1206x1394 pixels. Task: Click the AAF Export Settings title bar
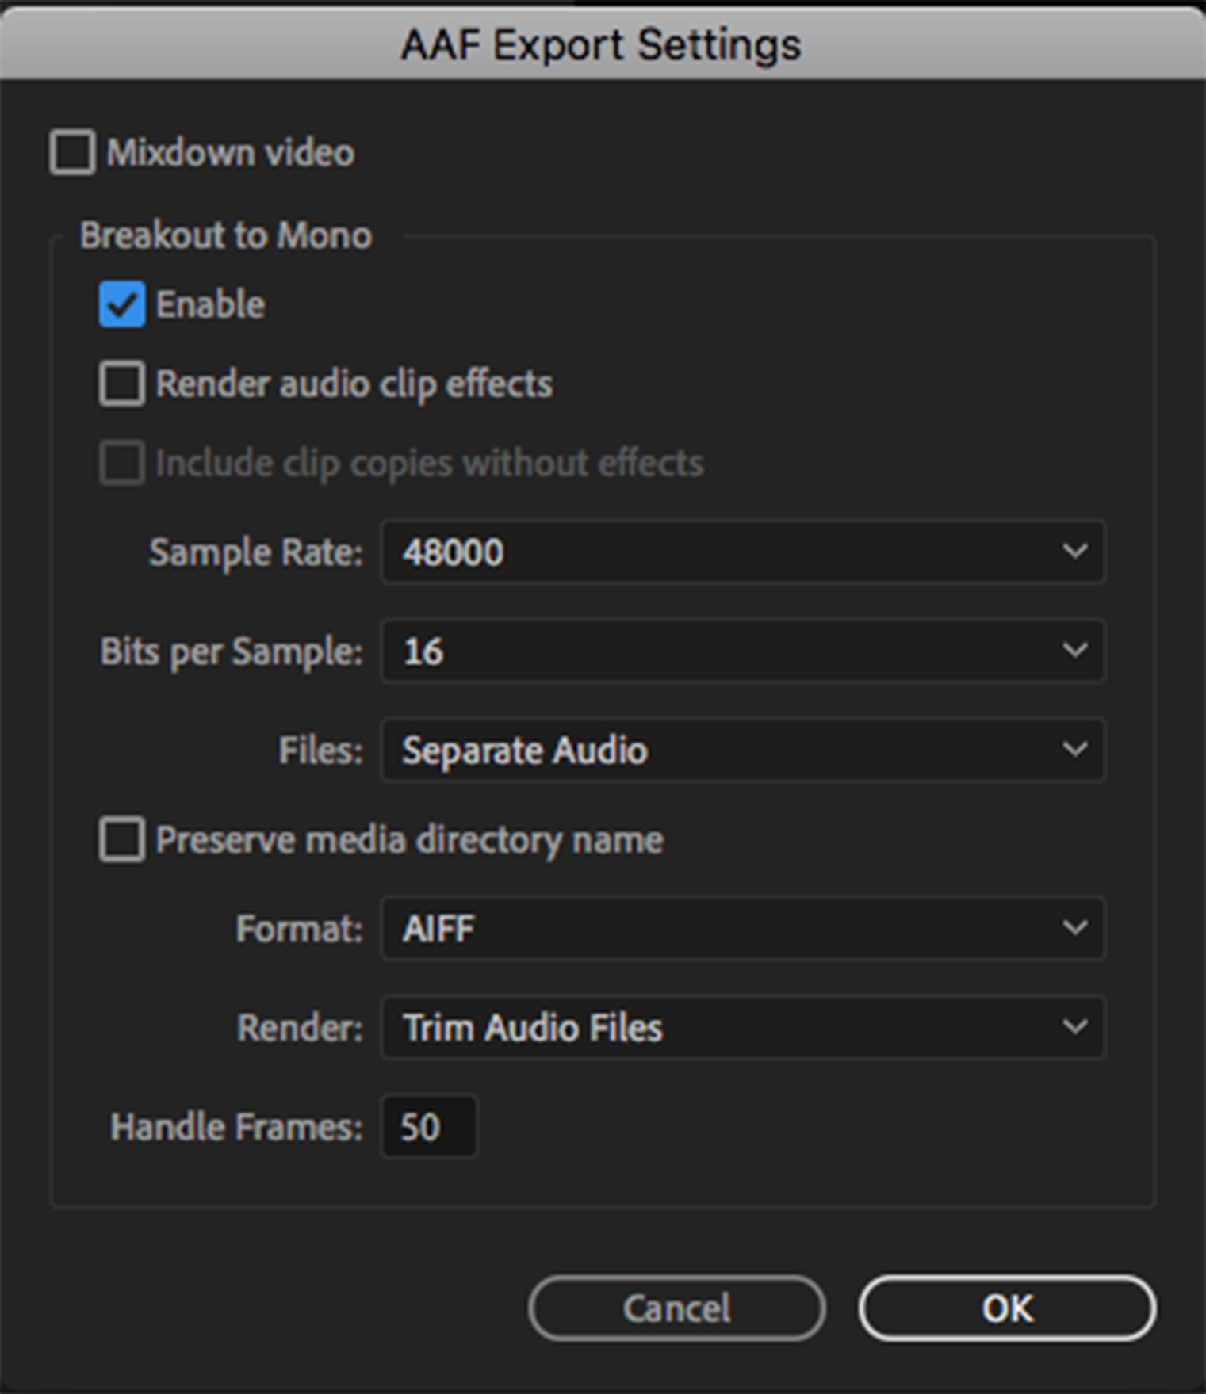pos(601,44)
